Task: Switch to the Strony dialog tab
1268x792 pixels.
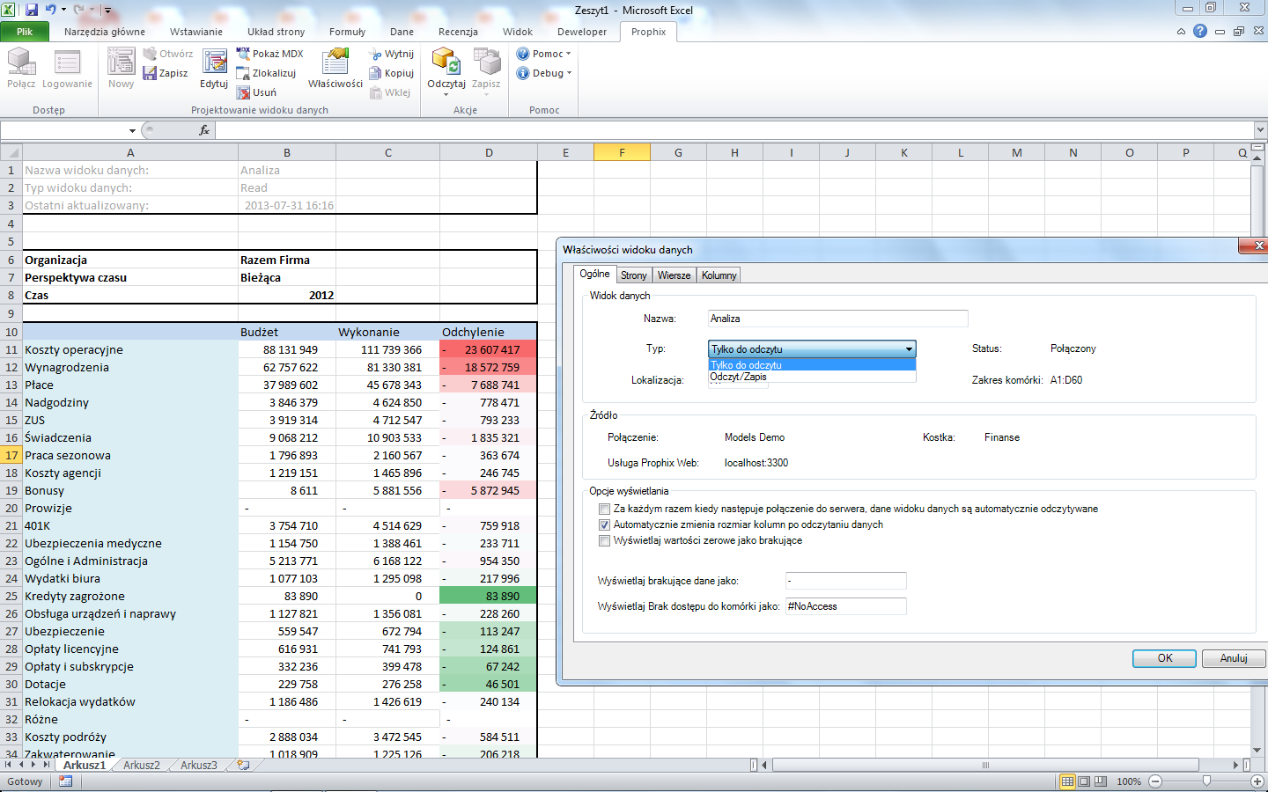Action: coord(633,275)
